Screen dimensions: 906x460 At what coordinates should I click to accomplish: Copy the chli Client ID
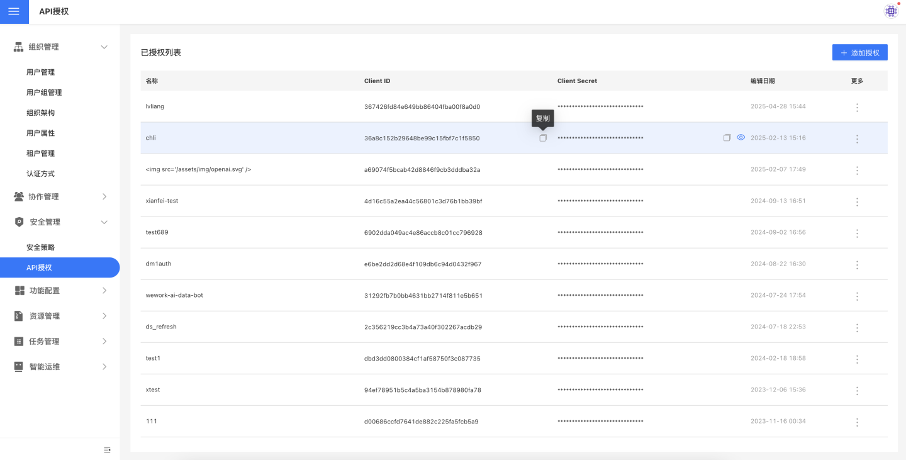(543, 138)
